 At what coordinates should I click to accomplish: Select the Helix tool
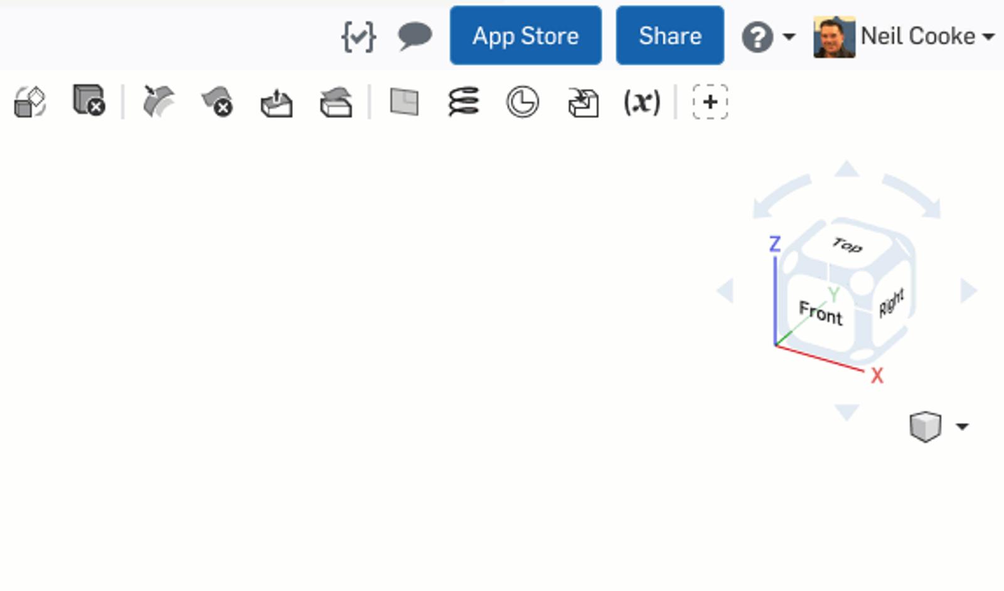464,102
